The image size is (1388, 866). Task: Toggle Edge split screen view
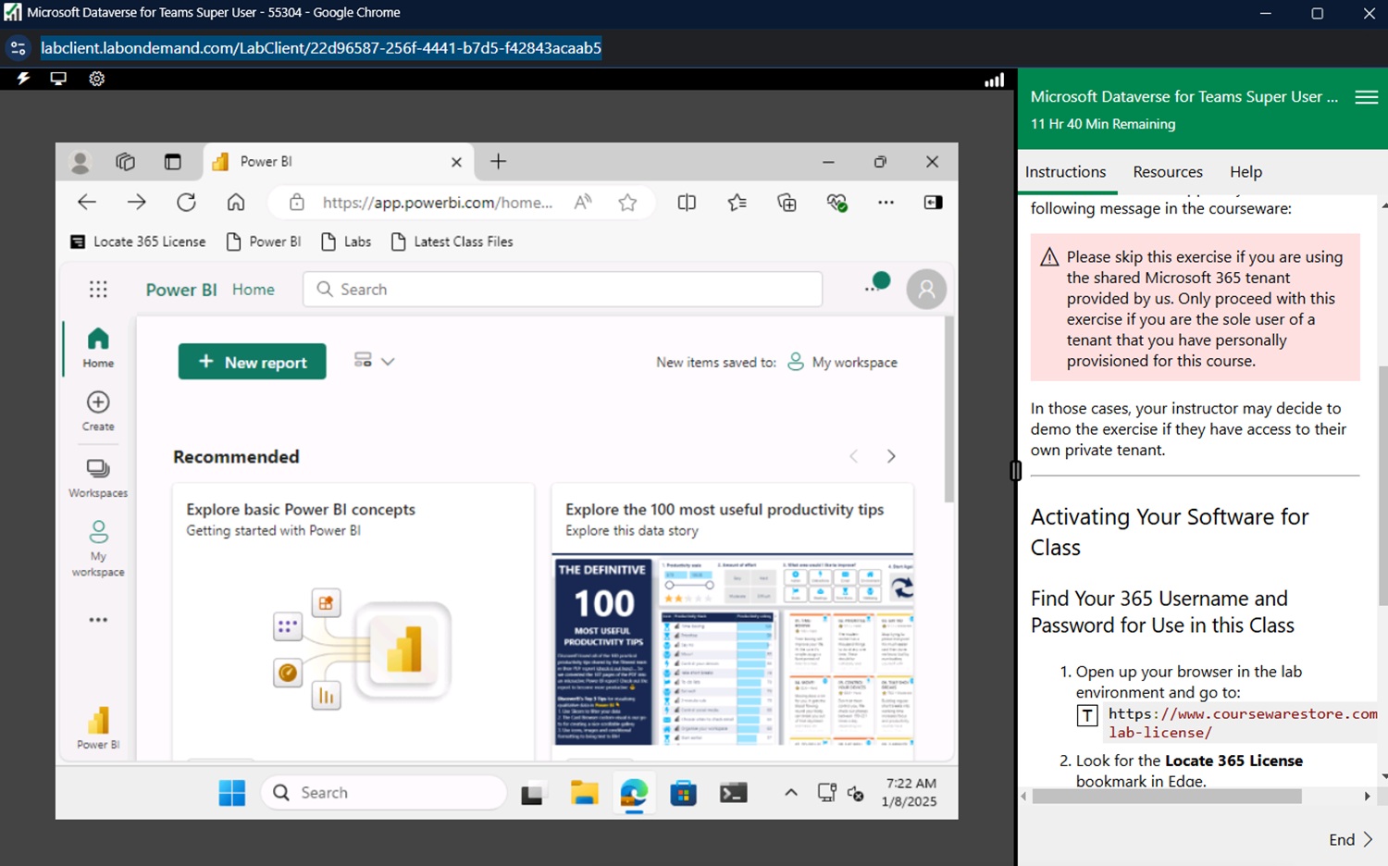pos(687,202)
